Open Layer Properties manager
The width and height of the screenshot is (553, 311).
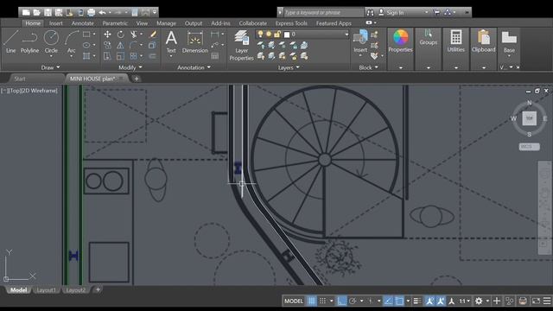241,45
